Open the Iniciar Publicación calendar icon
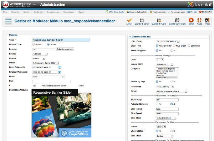 point(60,68)
